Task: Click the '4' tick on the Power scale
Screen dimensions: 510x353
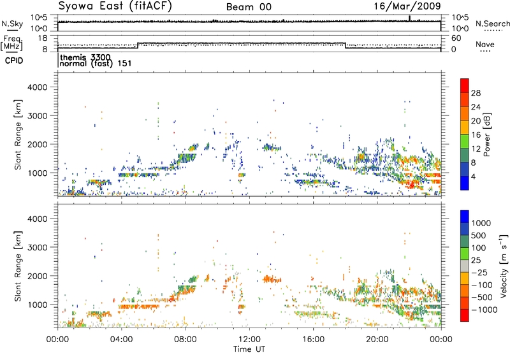Action: 473,176
